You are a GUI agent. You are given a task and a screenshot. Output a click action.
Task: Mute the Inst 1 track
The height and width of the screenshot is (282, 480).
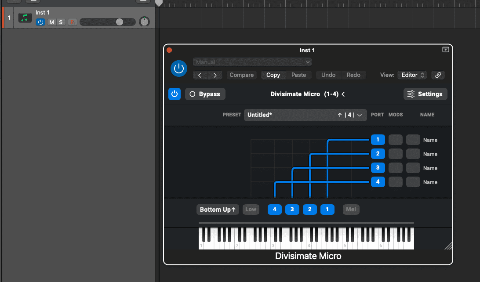[51, 22]
